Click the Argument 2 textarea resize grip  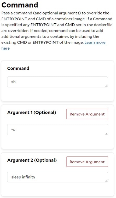point(106,181)
